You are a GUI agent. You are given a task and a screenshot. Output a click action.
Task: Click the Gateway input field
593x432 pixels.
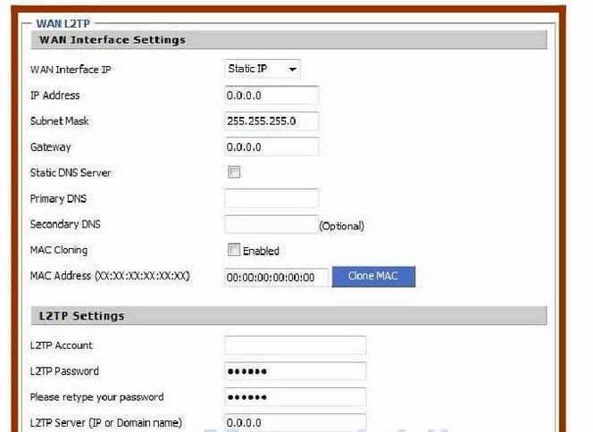[271, 146]
